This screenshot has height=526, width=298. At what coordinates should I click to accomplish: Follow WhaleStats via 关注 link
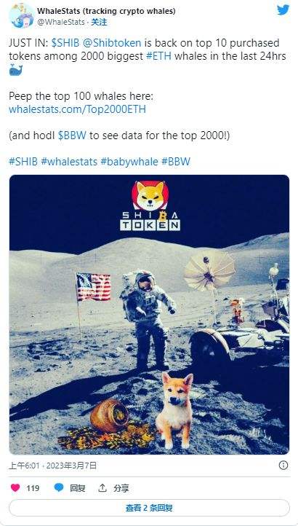tap(99, 22)
